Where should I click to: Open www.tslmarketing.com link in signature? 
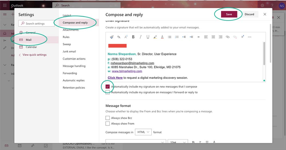pyautogui.click(x=127, y=71)
